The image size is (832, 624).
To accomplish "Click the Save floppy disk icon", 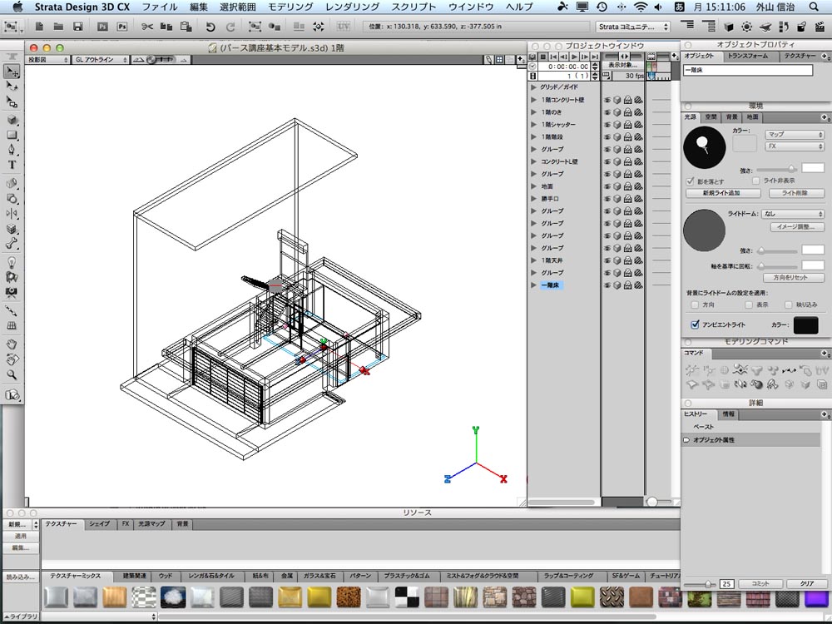I will [77, 27].
